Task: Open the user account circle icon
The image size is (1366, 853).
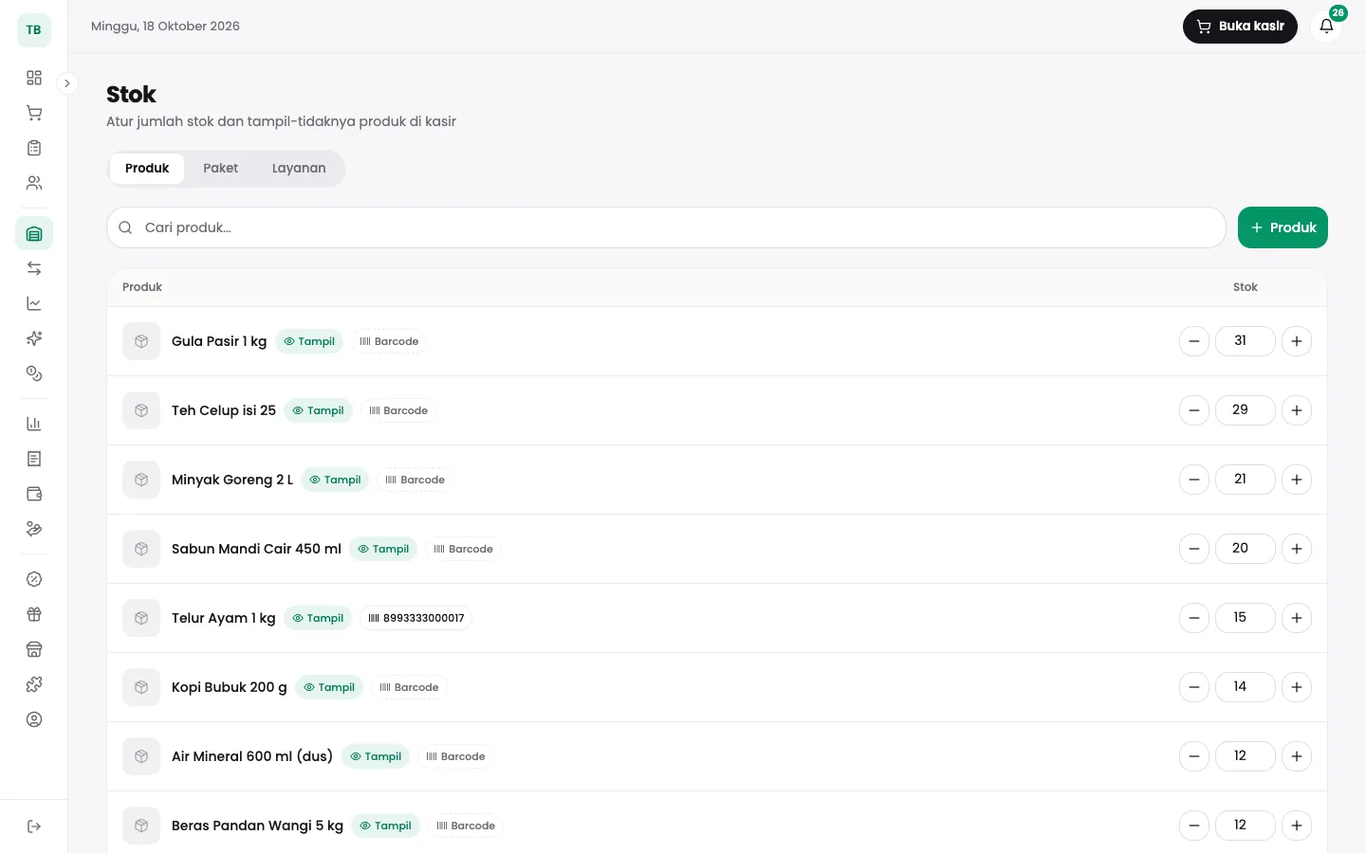Action: pyautogui.click(x=34, y=719)
